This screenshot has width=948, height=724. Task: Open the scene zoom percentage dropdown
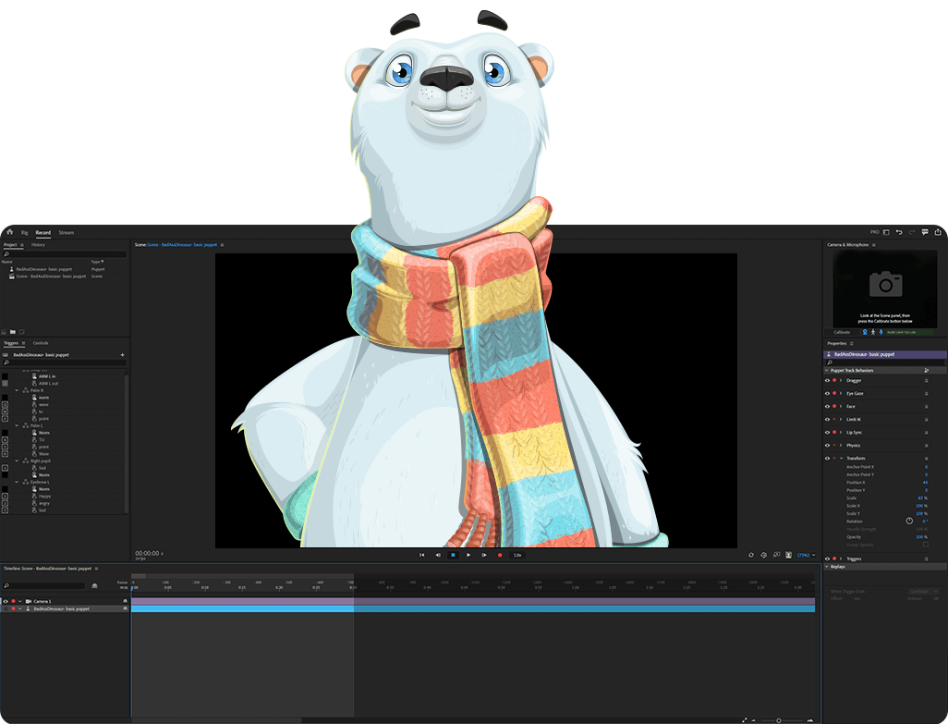tap(807, 555)
